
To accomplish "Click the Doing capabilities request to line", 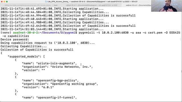I will point(47,43).
